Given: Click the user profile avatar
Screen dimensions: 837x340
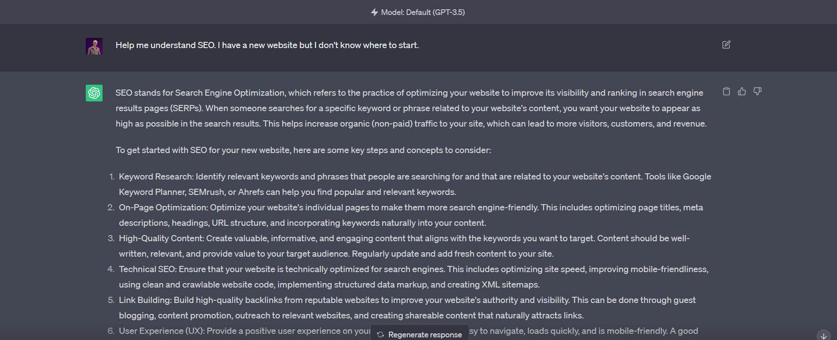Looking at the screenshot, I should (94, 46).
